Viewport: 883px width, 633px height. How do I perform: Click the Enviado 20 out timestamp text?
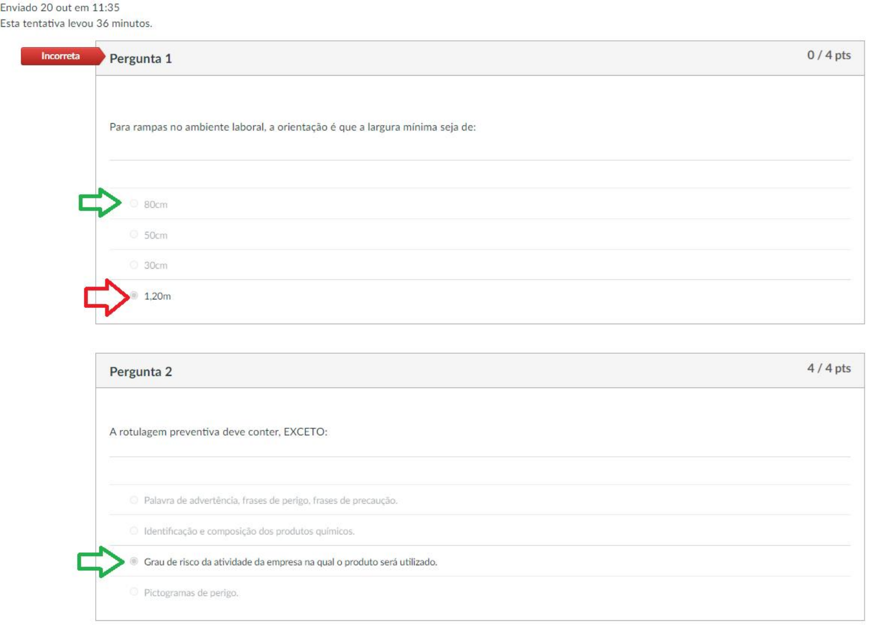60,8
